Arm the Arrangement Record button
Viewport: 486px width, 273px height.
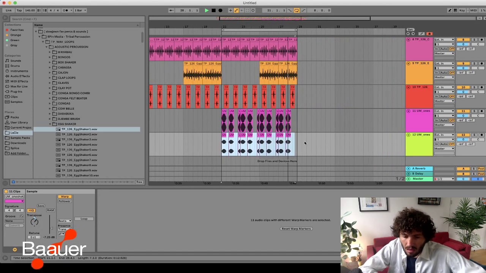click(220, 10)
